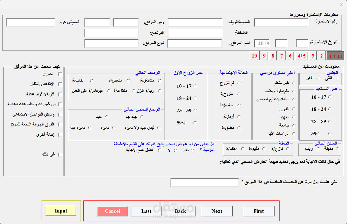The width and height of the screenshot is (347, 224).
Task: Tick وسائل التواصل الاجتماعي checkbox
Action: [60, 114]
